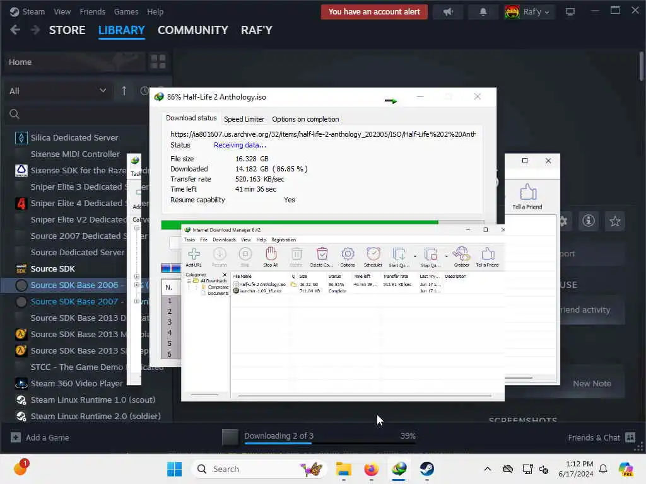Viewport: 646px width, 484px height.
Task: Open the Grabber tool icon
Action: [461, 257]
